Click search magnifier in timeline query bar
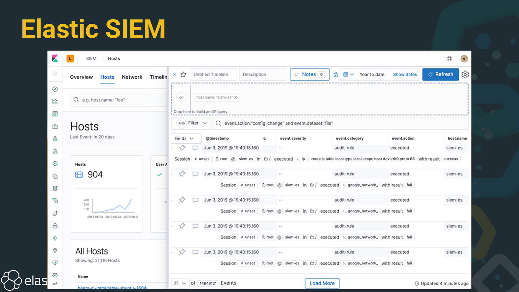Image resolution: width=519 pixels, height=292 pixels. point(218,123)
